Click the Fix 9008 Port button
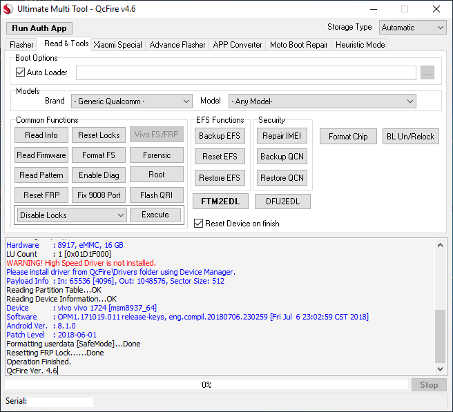The width and height of the screenshot is (453, 412). click(x=99, y=195)
